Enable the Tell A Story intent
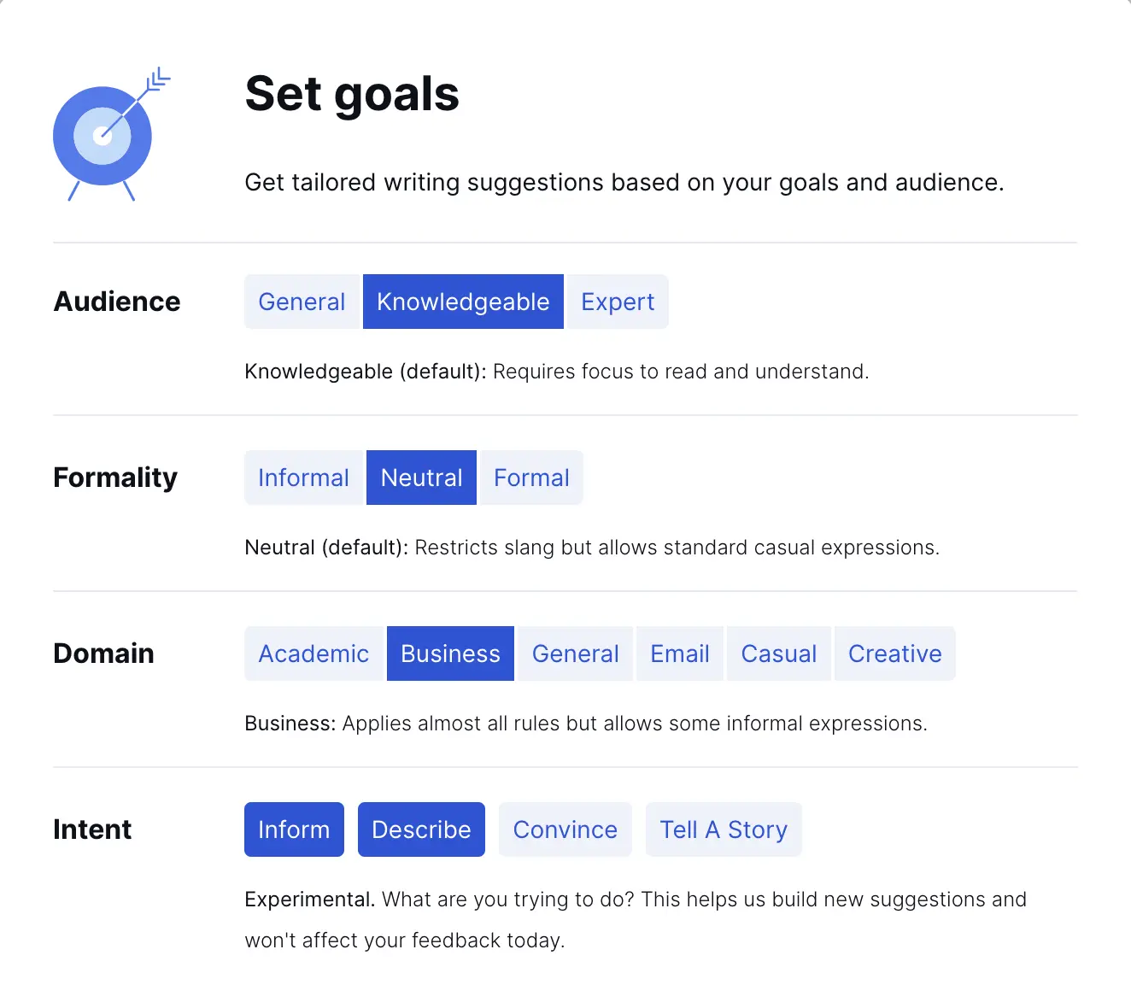Viewport: 1131px width, 1008px height. (724, 829)
